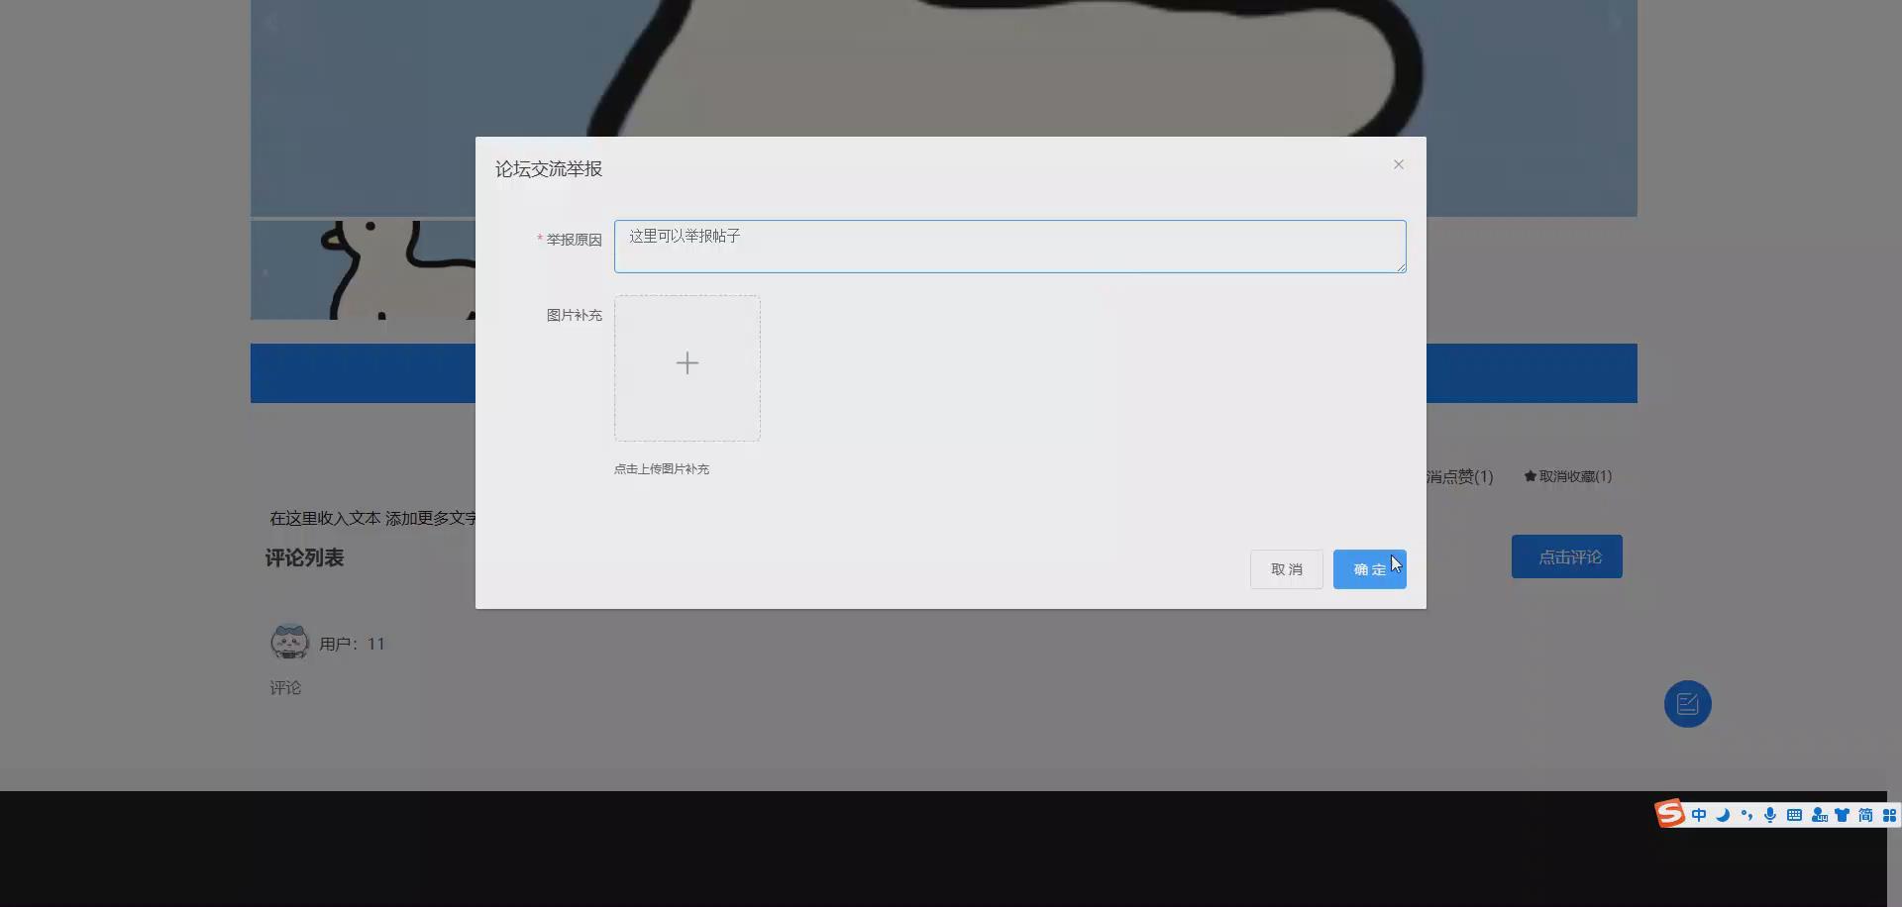
Task: Click user 11's avatar thumbnail
Action: [x=288, y=642]
